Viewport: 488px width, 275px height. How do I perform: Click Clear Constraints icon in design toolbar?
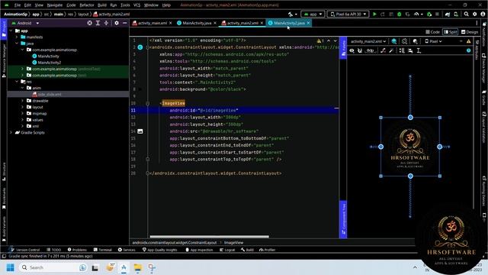(x=383, y=50)
